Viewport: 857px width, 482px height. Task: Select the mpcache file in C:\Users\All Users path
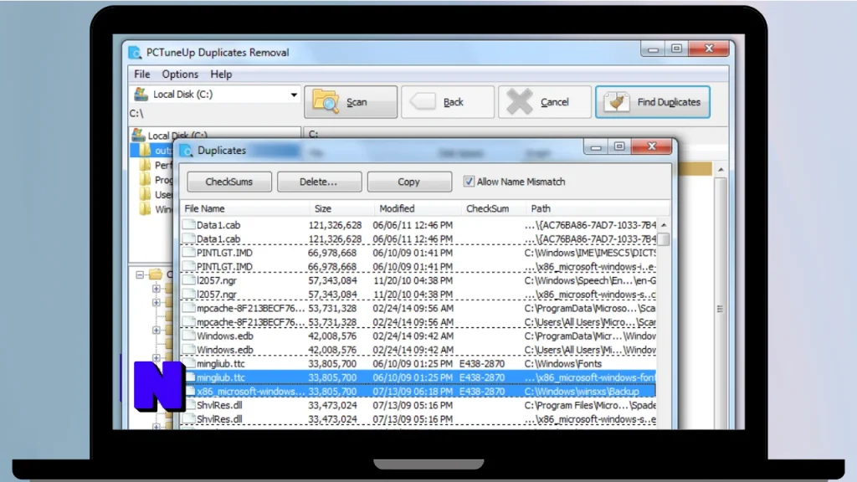[x=418, y=322]
